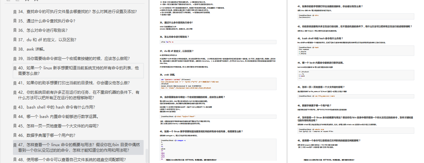Click the bookmark icon of item 42
The width and height of the screenshot is (424, 163).
pos(15,92)
